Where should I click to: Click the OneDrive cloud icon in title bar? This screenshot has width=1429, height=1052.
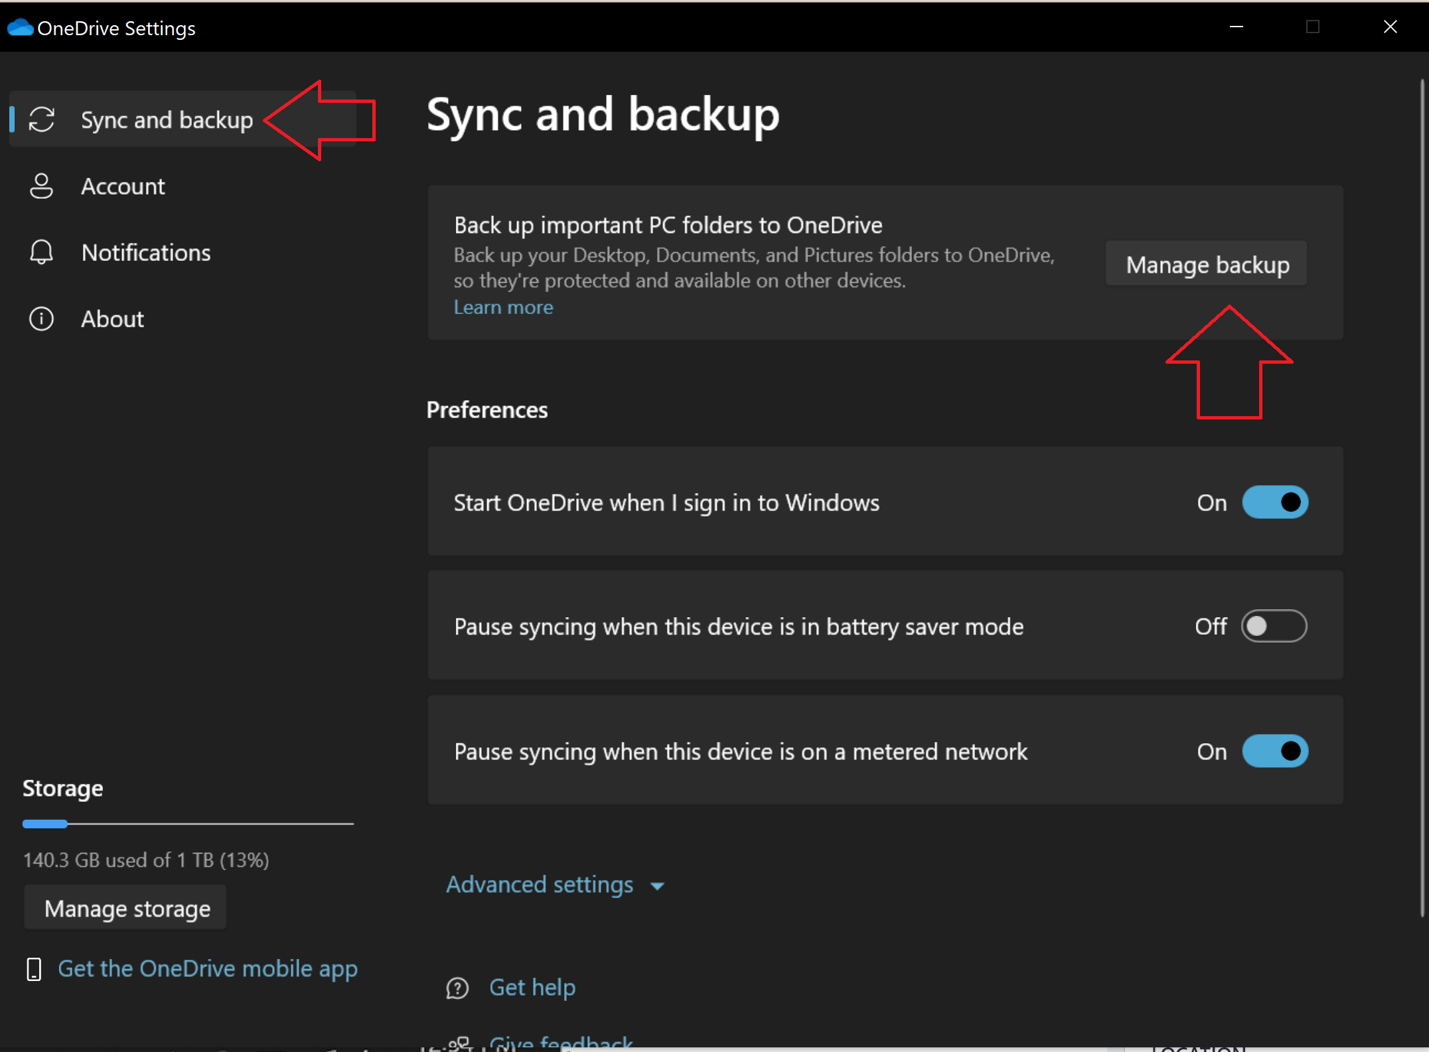pos(20,28)
